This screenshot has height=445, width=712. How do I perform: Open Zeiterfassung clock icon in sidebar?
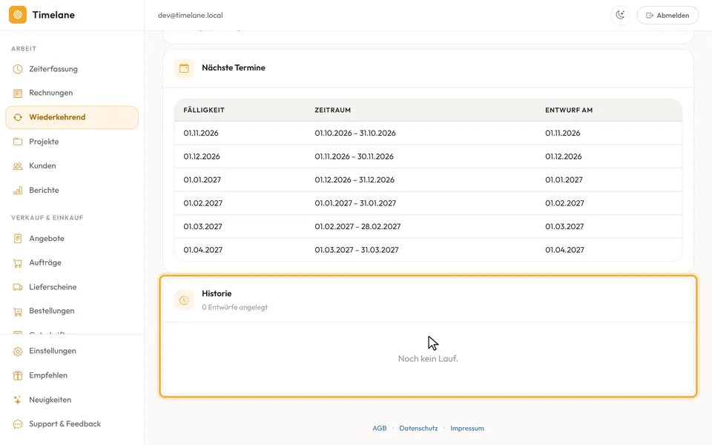point(18,69)
